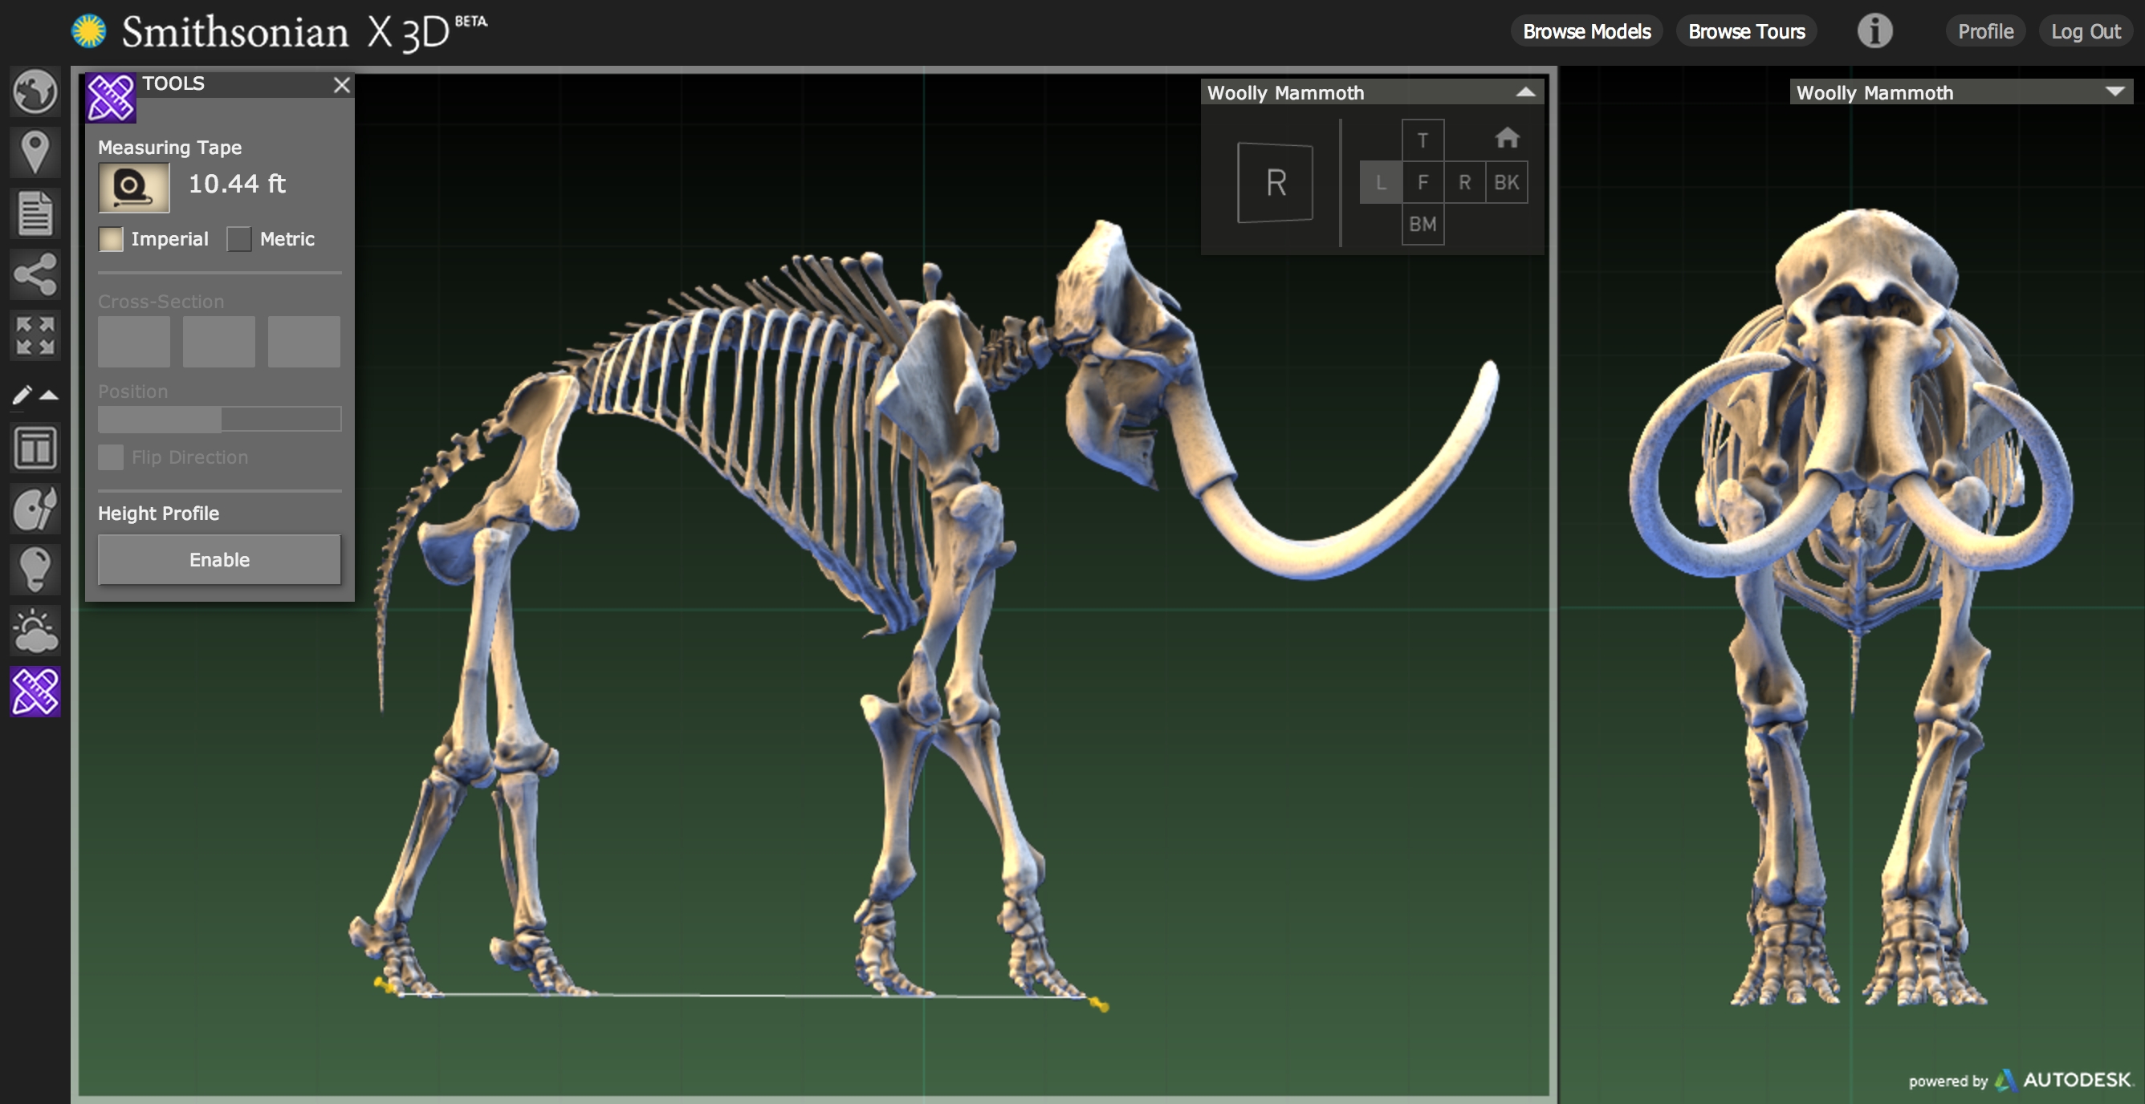Viewport: 2145px width, 1104px height.
Task: Check the Imperial units checkbox
Action: click(x=111, y=240)
